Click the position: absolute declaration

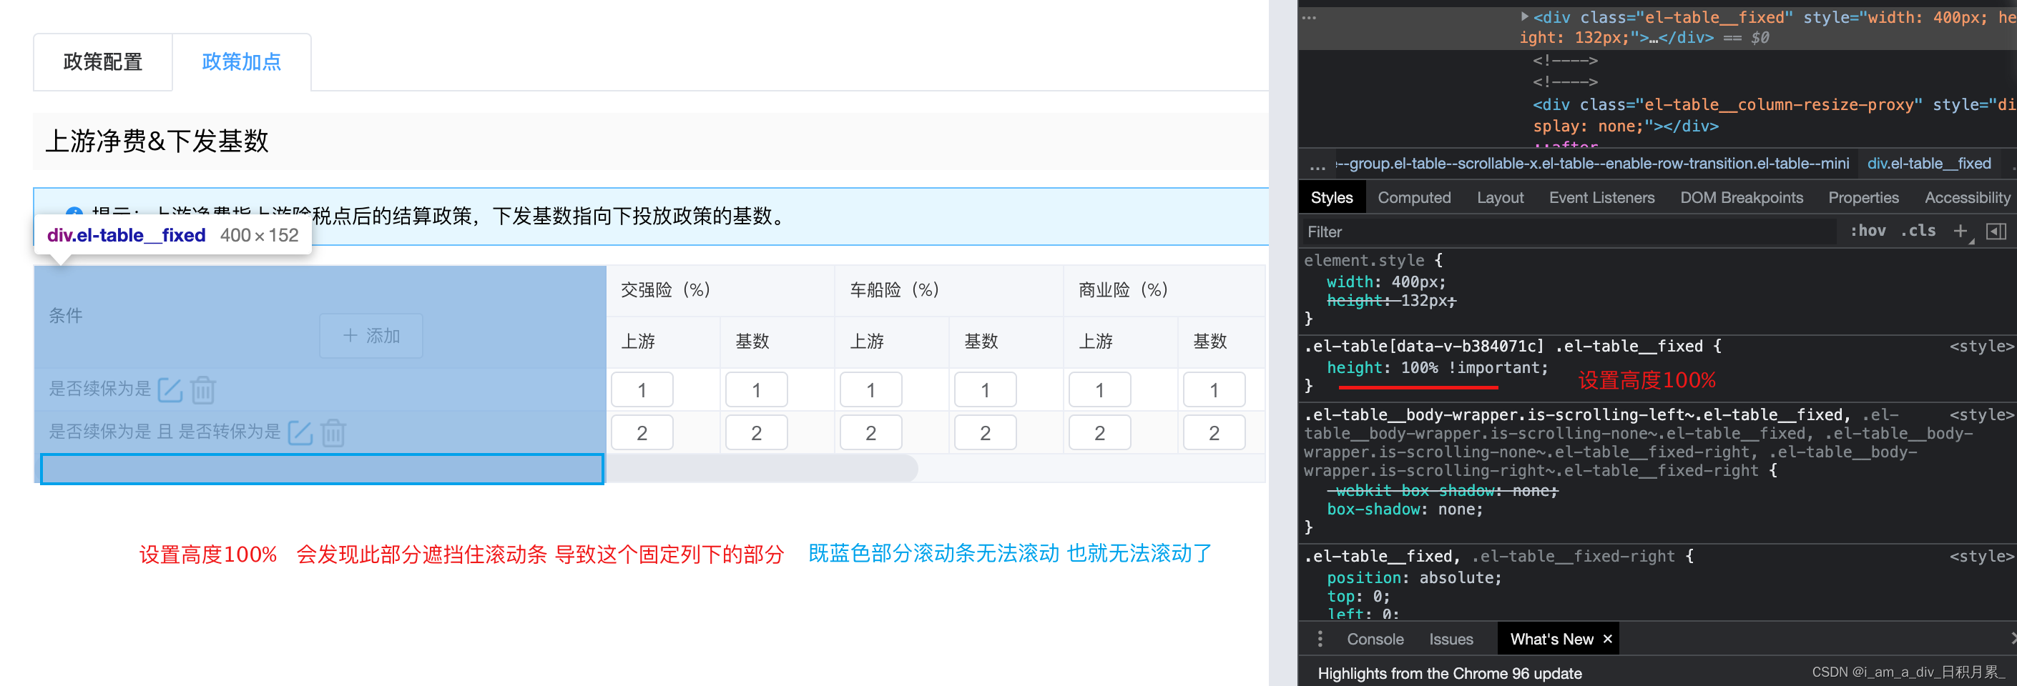(1414, 578)
